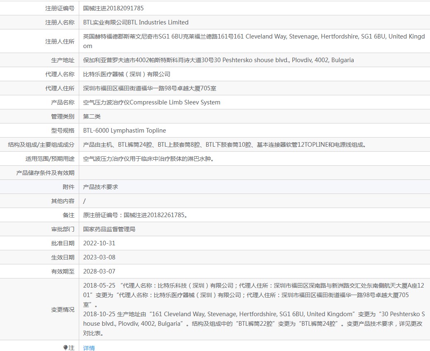Image resolution: width=430 pixels, height=351 pixels.
Task: Click model BTL-6000 Lymphastim Topline
Action: 124,131
